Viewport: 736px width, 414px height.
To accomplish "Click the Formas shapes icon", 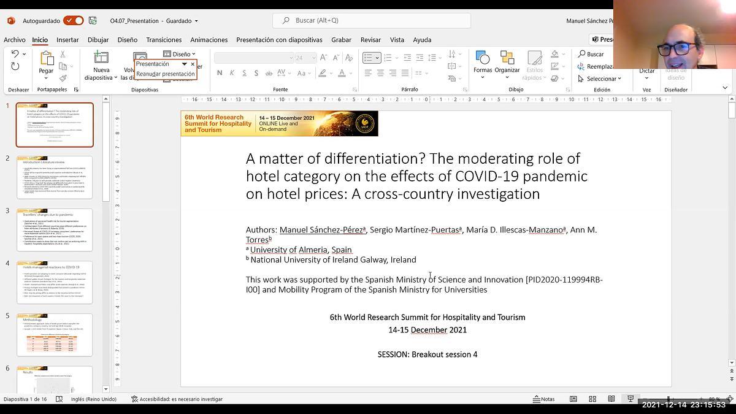I will pyautogui.click(x=483, y=58).
